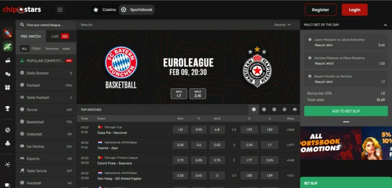The width and height of the screenshot is (392, 188).
Task: Collapse the Multi Bet of the Day panel
Action: click(385, 25)
